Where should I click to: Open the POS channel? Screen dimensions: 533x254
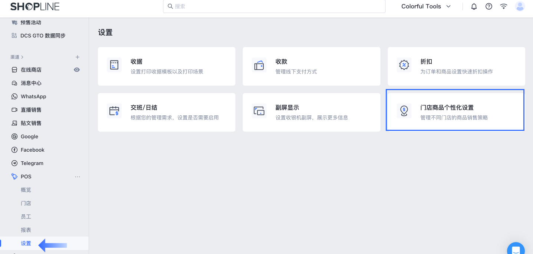click(x=26, y=177)
